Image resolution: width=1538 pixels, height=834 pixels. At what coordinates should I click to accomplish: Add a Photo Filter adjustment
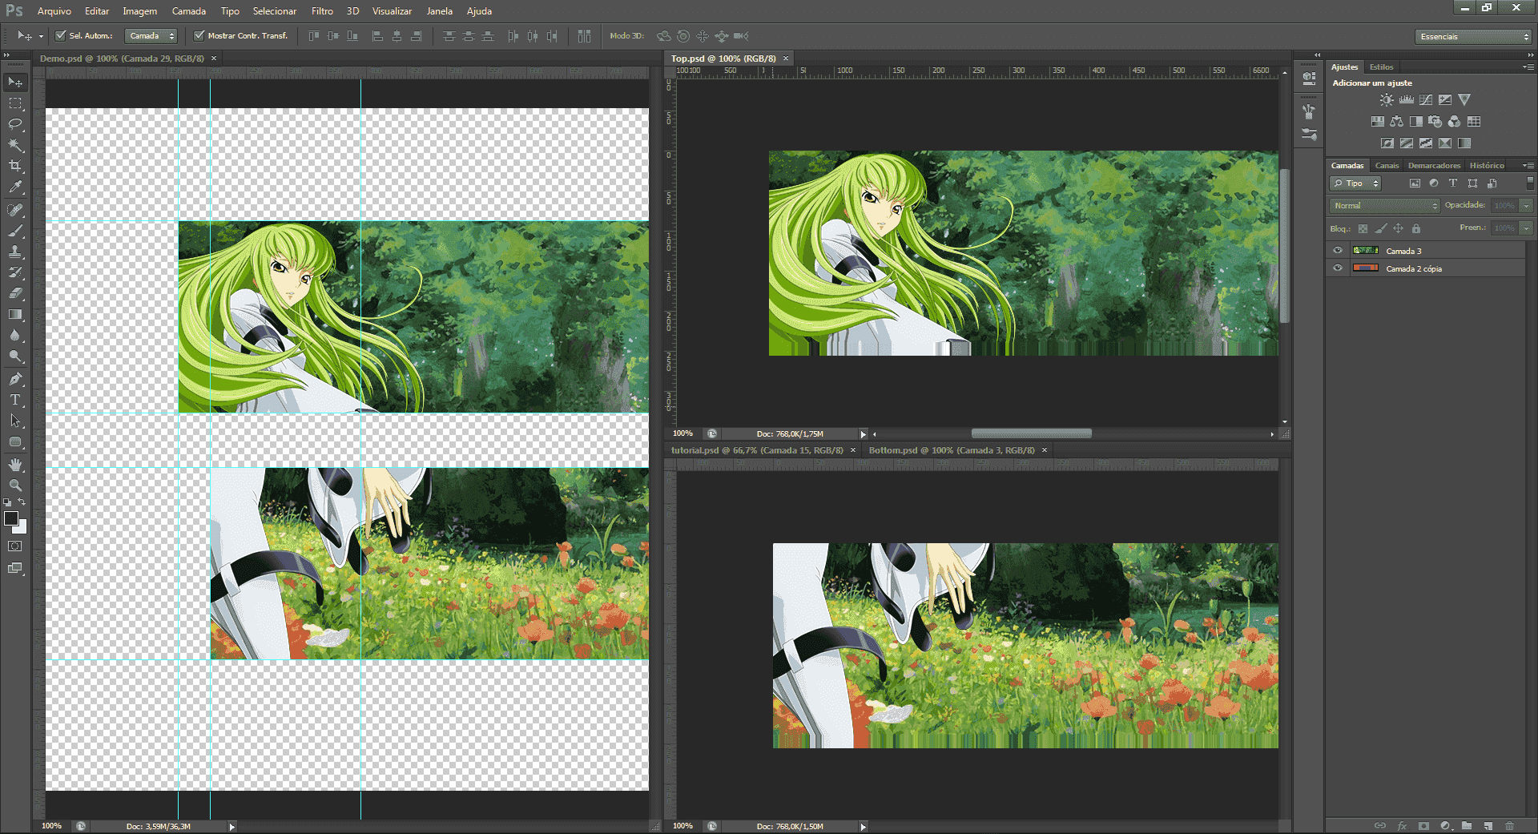point(1435,122)
